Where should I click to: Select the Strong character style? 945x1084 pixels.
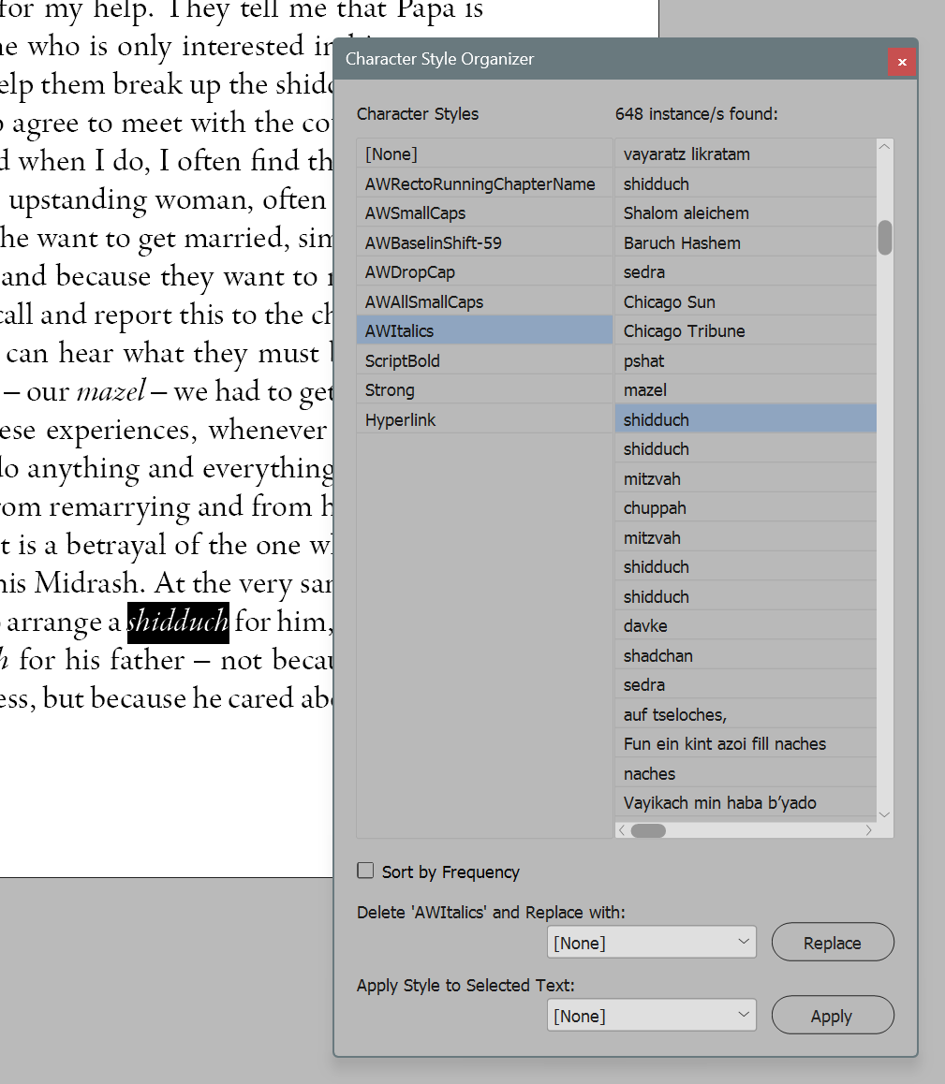pos(484,390)
